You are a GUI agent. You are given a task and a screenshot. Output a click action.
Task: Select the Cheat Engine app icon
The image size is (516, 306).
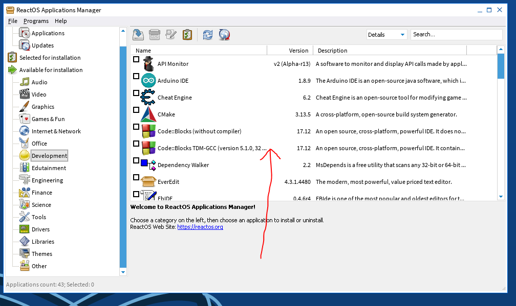click(x=148, y=97)
